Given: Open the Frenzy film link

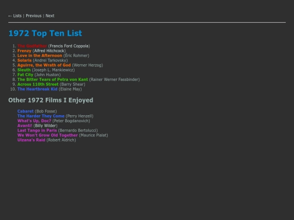Looking at the screenshot, I should click(24, 51).
